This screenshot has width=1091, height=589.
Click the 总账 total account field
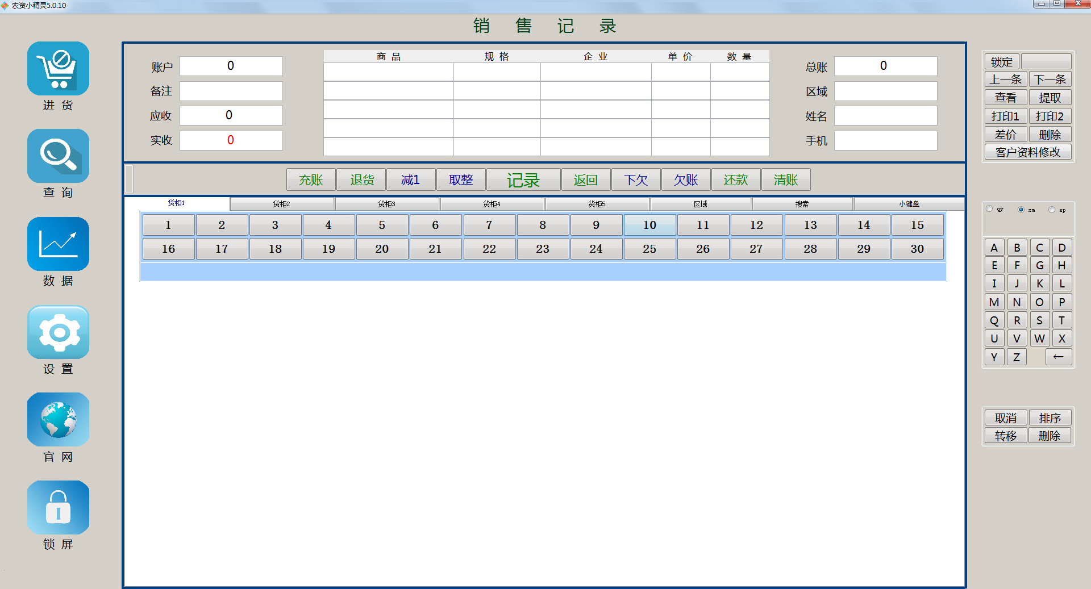[x=885, y=66]
